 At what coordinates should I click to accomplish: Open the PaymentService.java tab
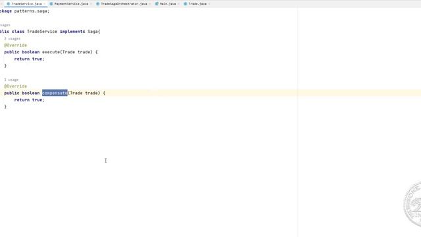coord(71,4)
